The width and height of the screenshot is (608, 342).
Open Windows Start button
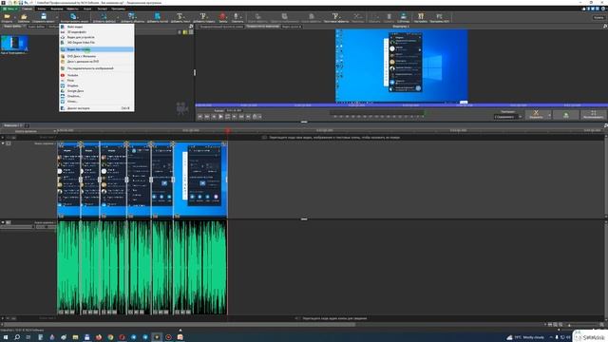point(6,337)
